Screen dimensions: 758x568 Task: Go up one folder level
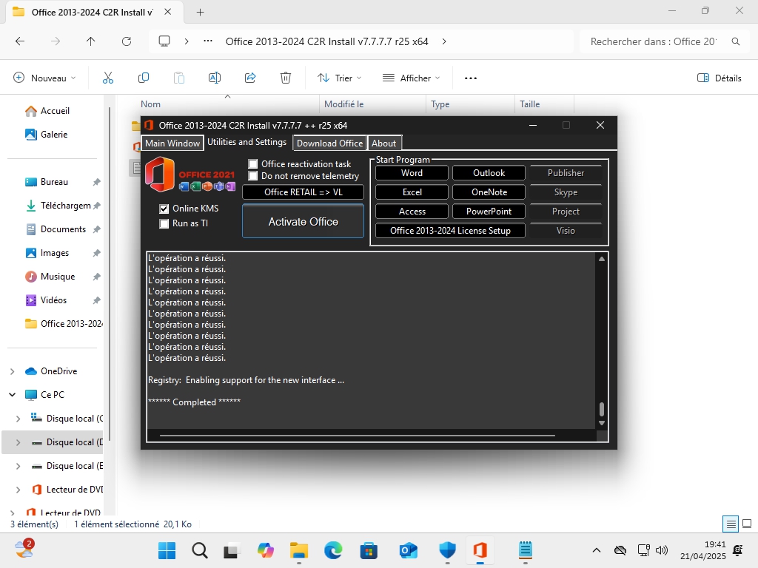[91, 41]
